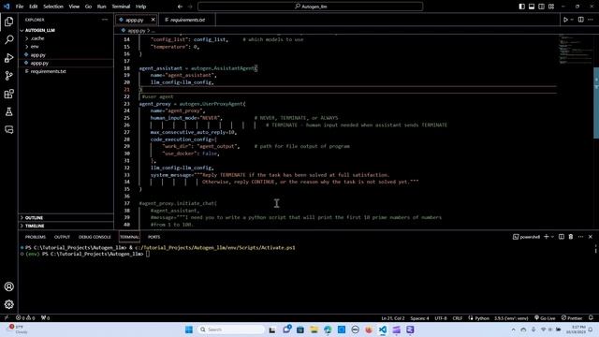Image resolution: width=599 pixels, height=337 pixels.
Task: Open Explorer Views and More Actions ellipsis
Action: (x=105, y=20)
